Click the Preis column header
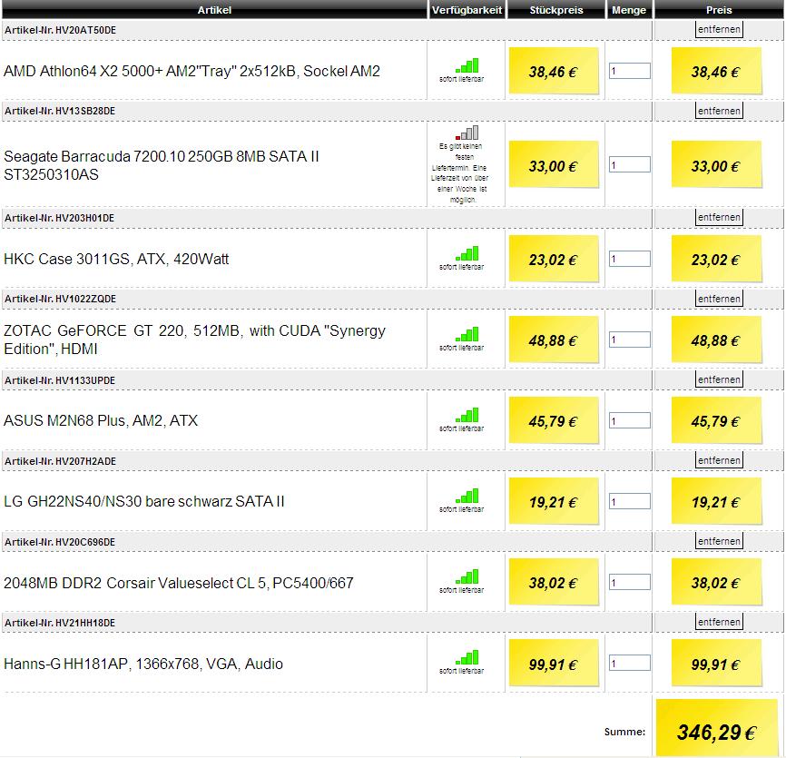This screenshot has height=758, width=786. [719, 9]
